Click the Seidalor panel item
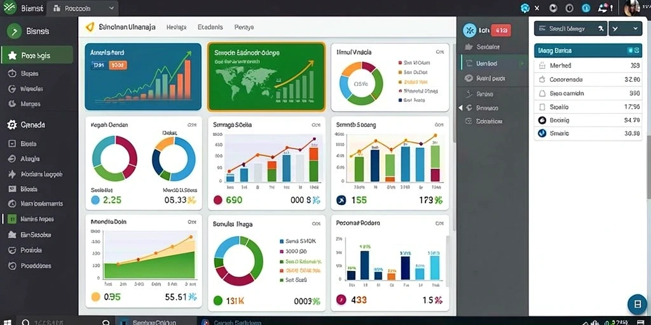This screenshot has height=325, width=651. point(488,47)
